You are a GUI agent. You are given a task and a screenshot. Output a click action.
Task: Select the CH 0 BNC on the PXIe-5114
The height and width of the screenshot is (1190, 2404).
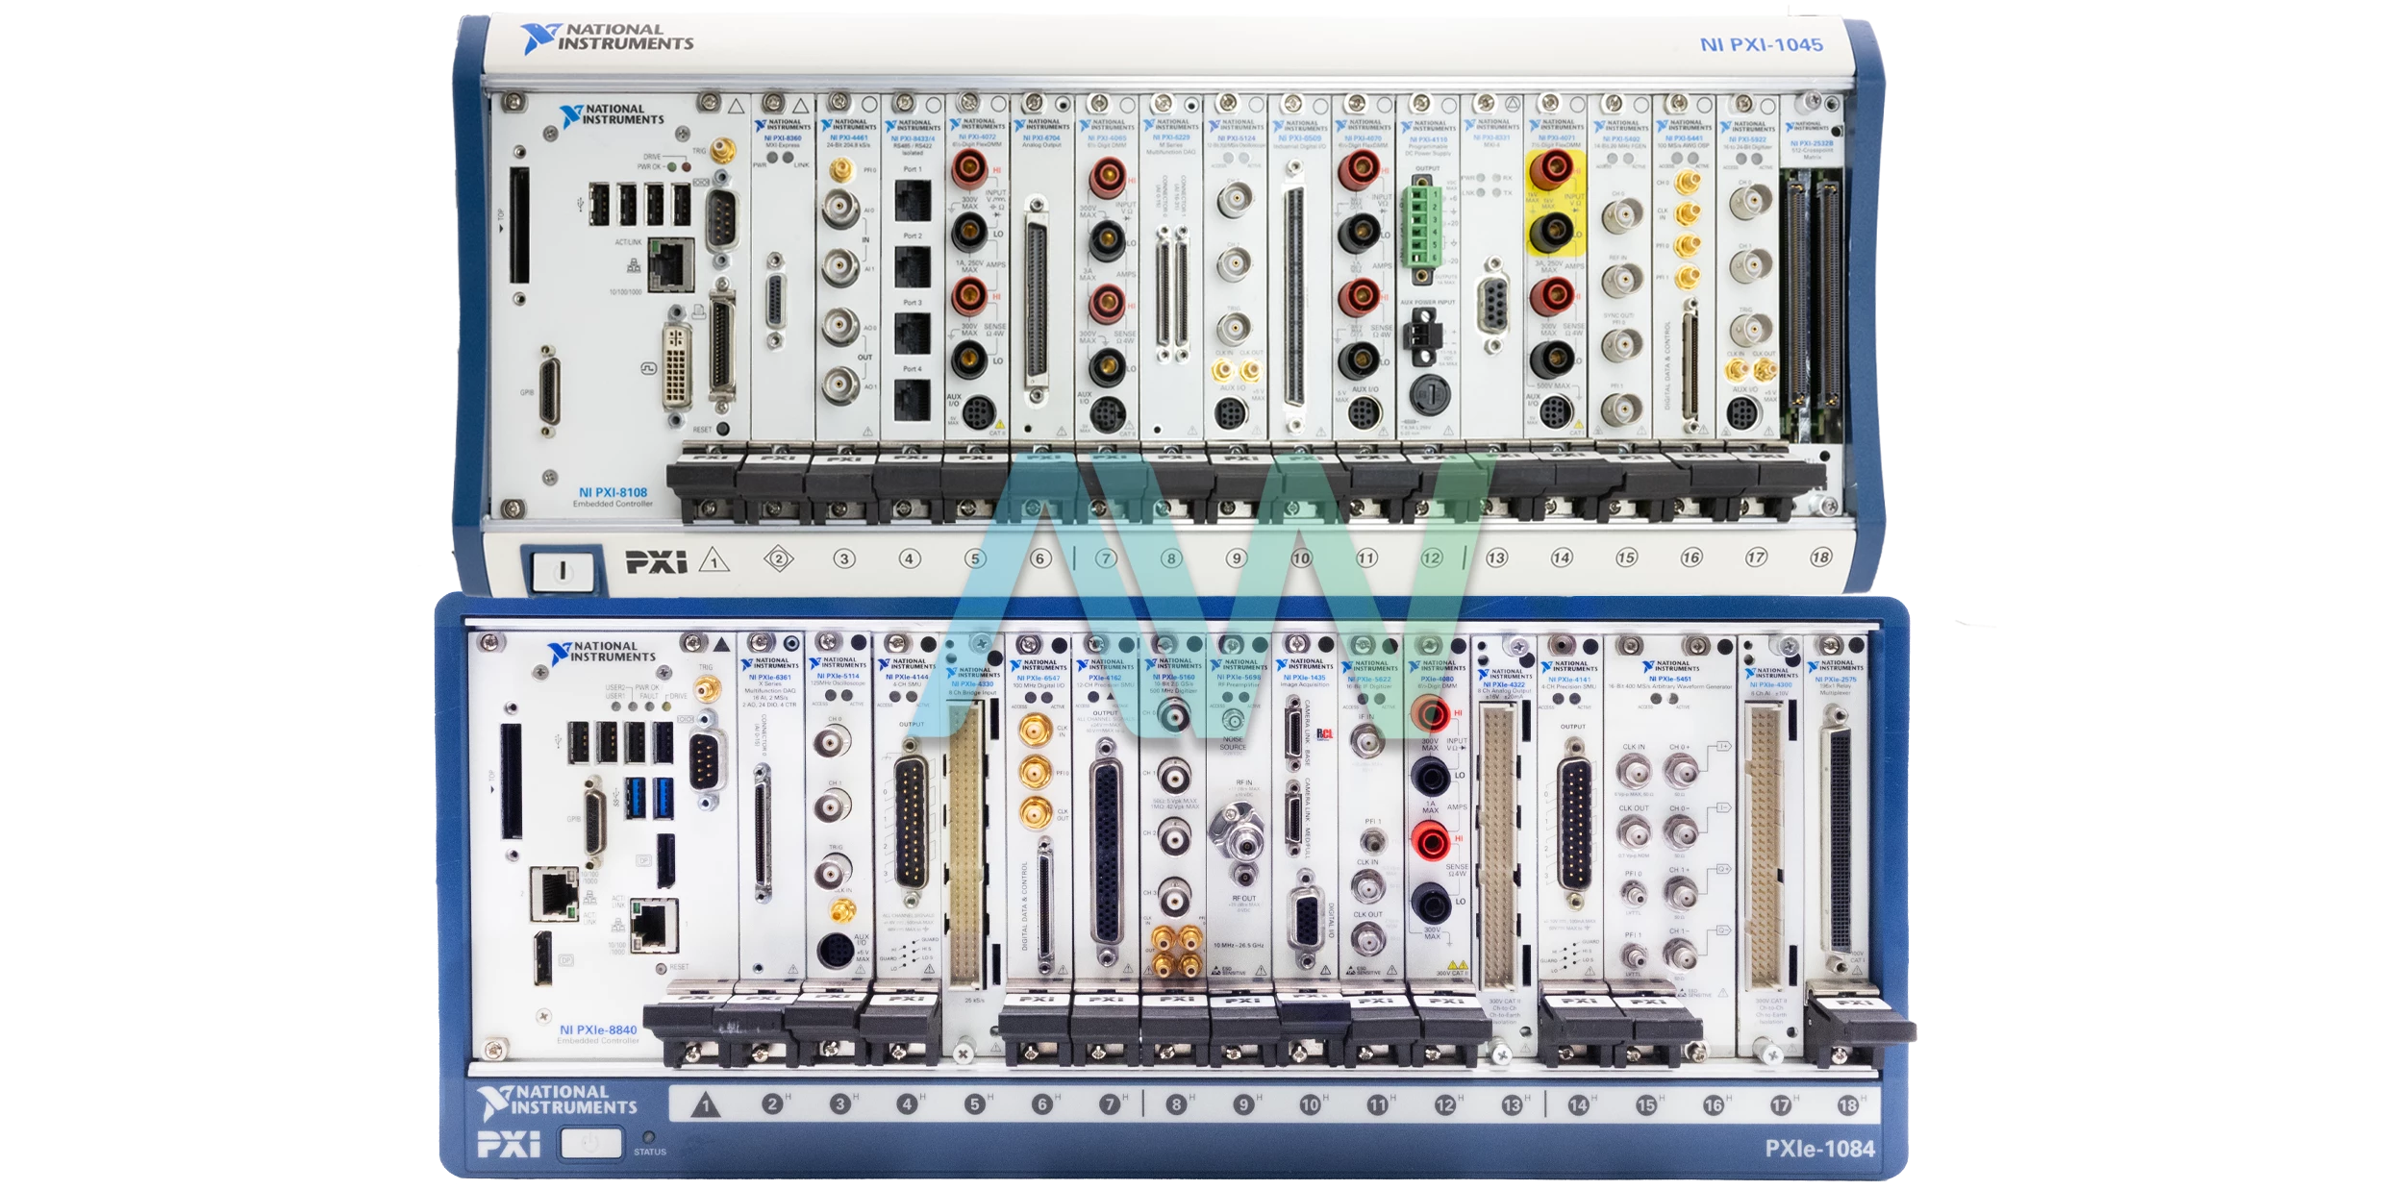(x=833, y=741)
